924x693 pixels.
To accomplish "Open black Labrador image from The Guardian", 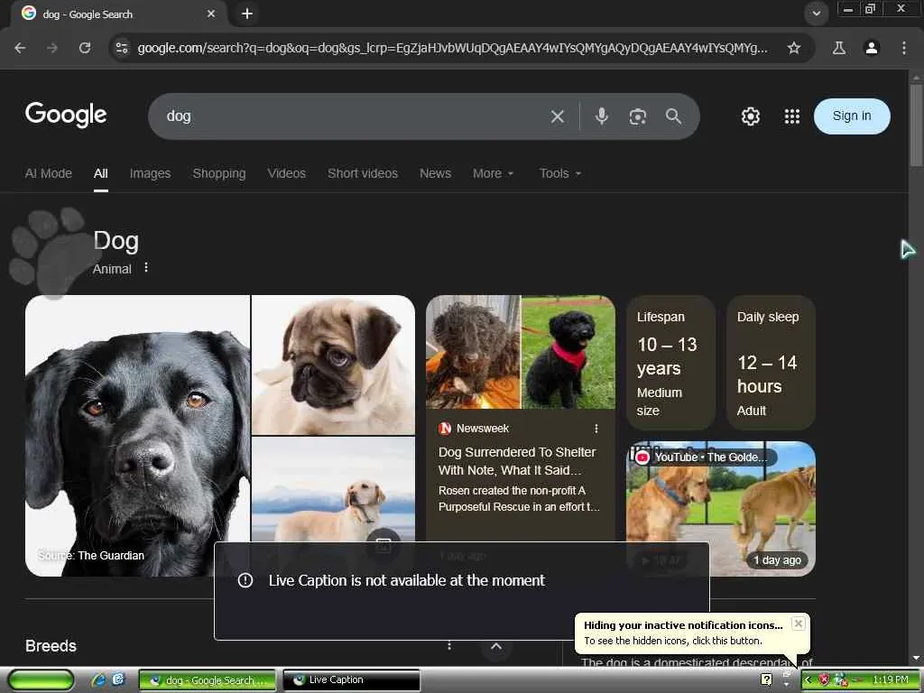I will coord(137,436).
